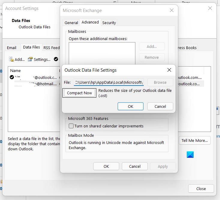Image resolution: width=220 pixels, height=200 pixels.
Task: Select the Advanced tab in Microsoft Exchange
Action: (90, 22)
